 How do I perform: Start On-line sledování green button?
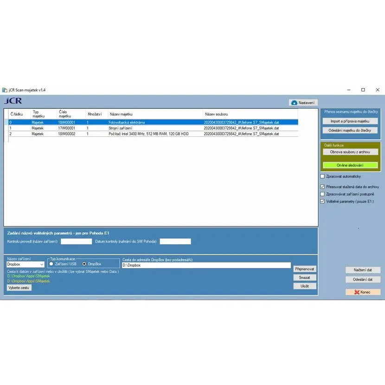click(350, 165)
